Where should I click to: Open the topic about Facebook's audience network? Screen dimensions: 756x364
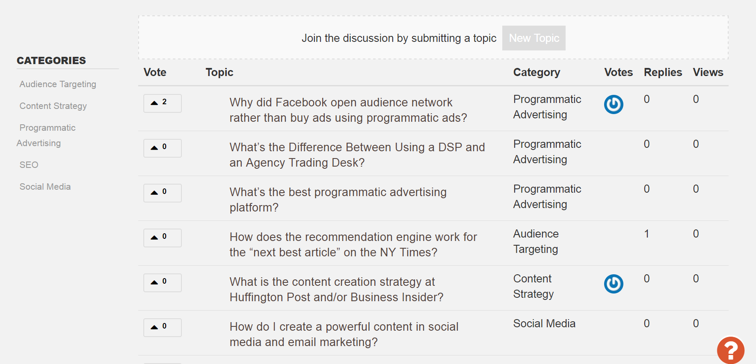coord(348,110)
